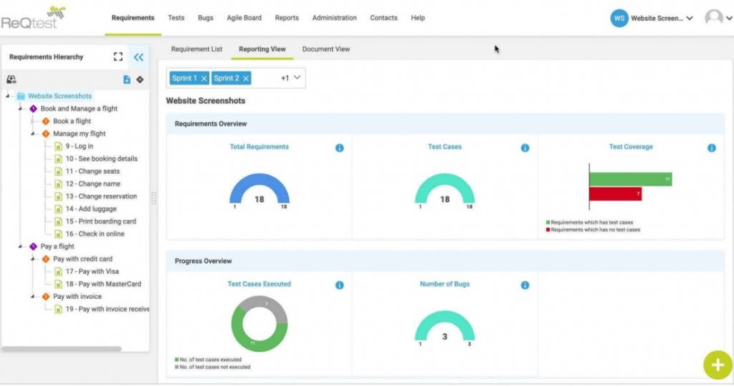The image size is (734, 387).
Task: Select 19 - Pay with invoice received
Action: click(x=108, y=310)
